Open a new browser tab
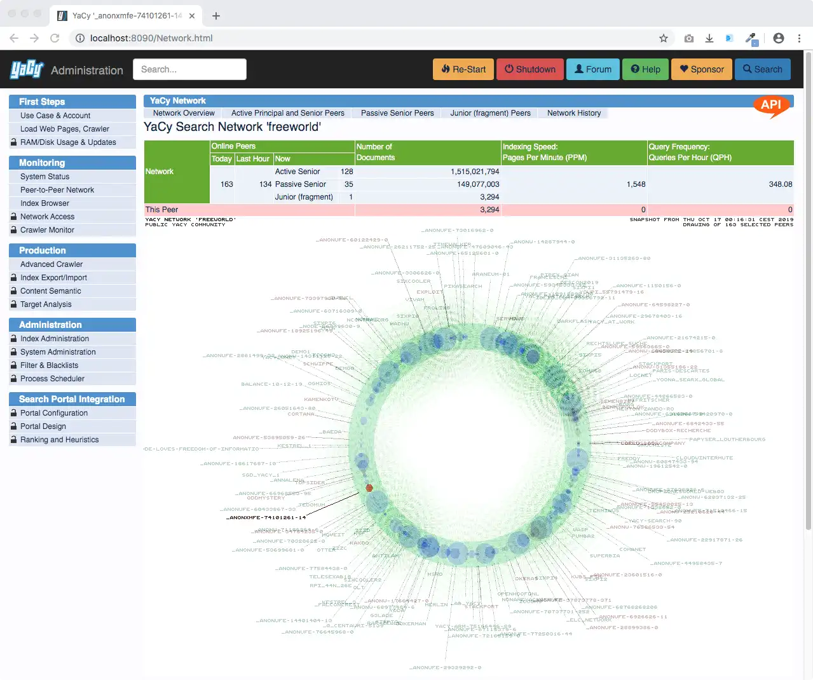Image resolution: width=813 pixels, height=680 pixels. coord(216,16)
